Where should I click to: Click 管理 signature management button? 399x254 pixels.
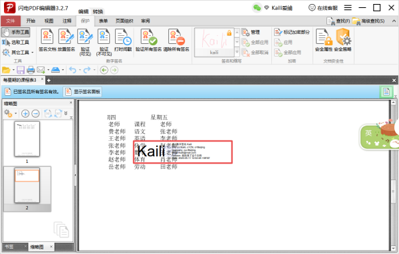click(251, 33)
